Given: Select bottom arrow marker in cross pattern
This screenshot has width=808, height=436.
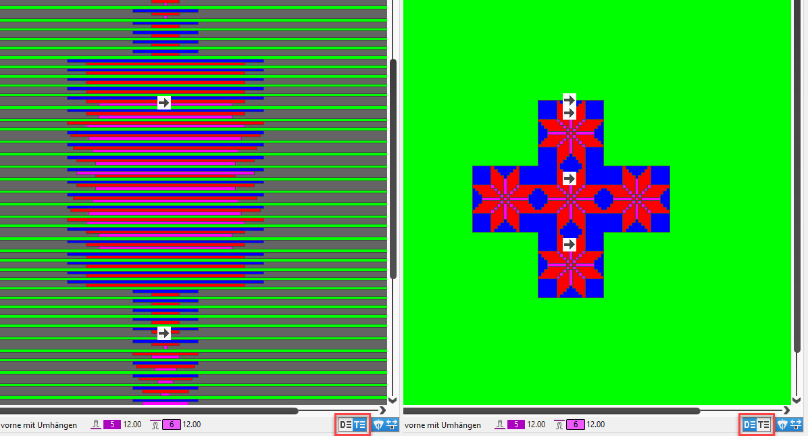Looking at the screenshot, I should [x=570, y=244].
